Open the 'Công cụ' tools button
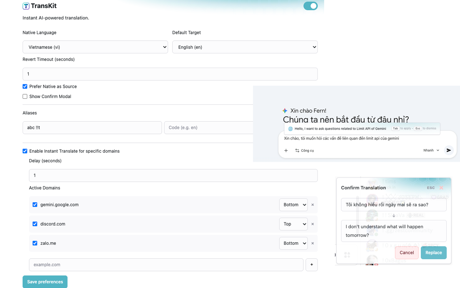 (304, 150)
